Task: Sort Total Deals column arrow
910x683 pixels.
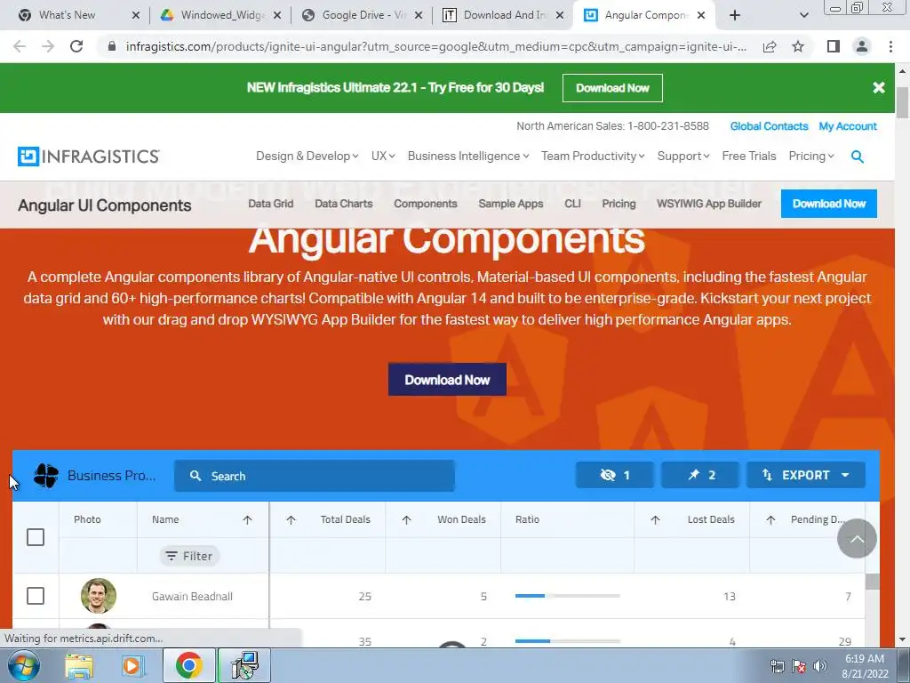Action: [291, 519]
